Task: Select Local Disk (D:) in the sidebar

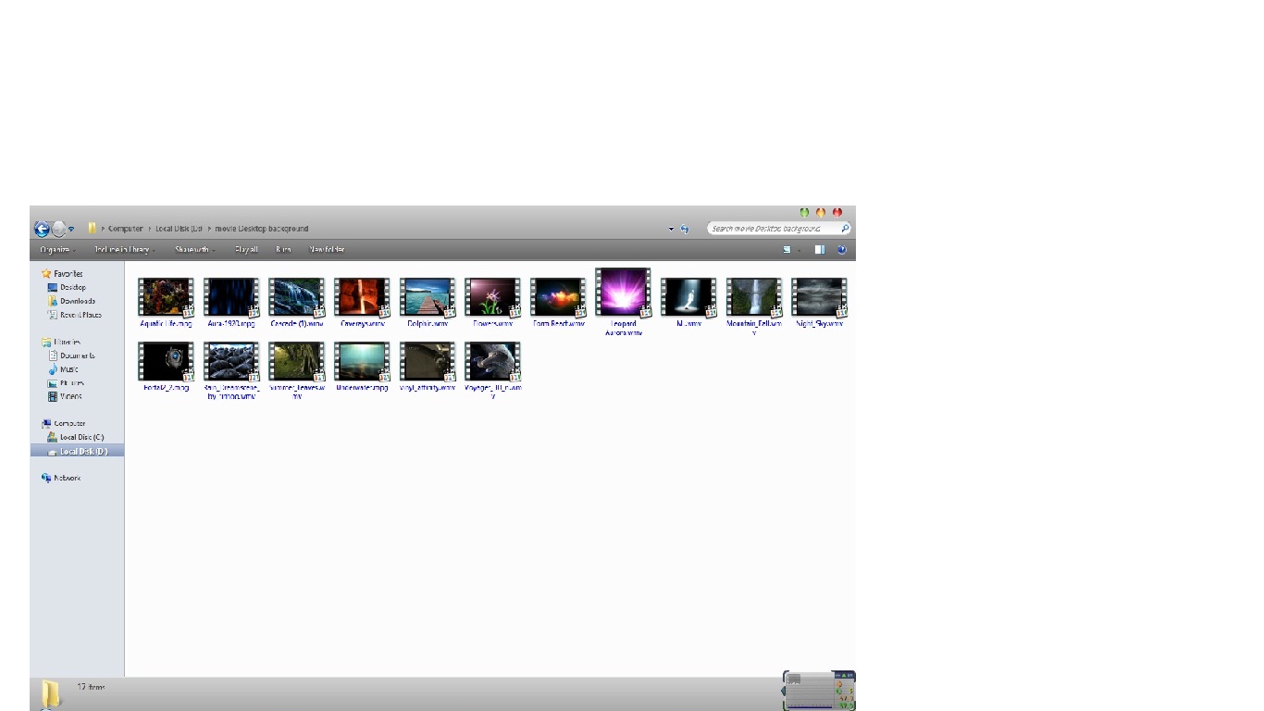Action: click(78, 451)
